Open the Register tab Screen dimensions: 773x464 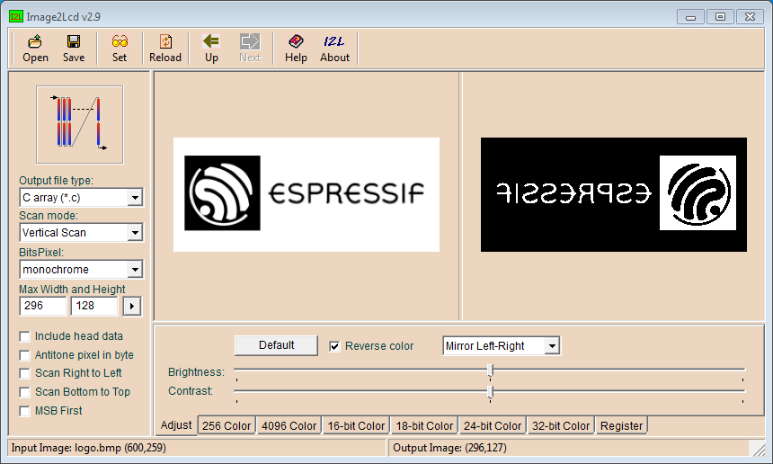pos(621,425)
